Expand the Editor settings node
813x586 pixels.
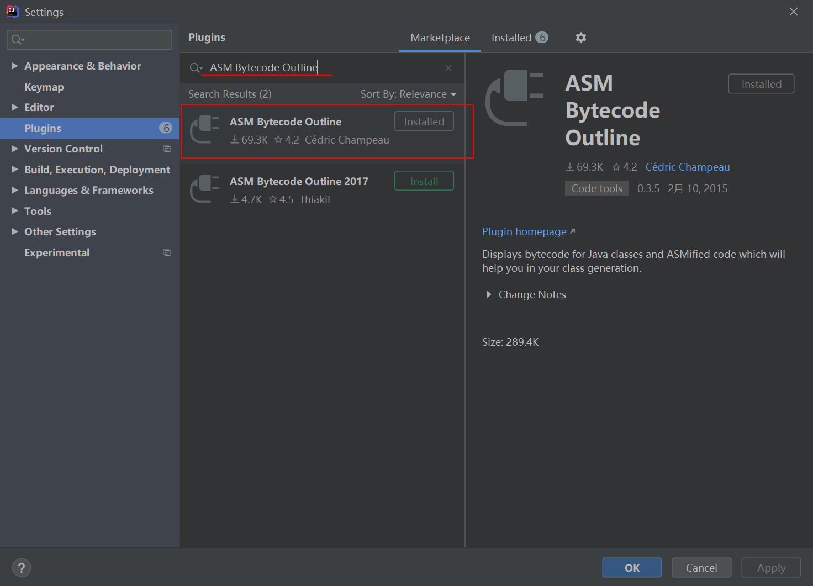14,107
